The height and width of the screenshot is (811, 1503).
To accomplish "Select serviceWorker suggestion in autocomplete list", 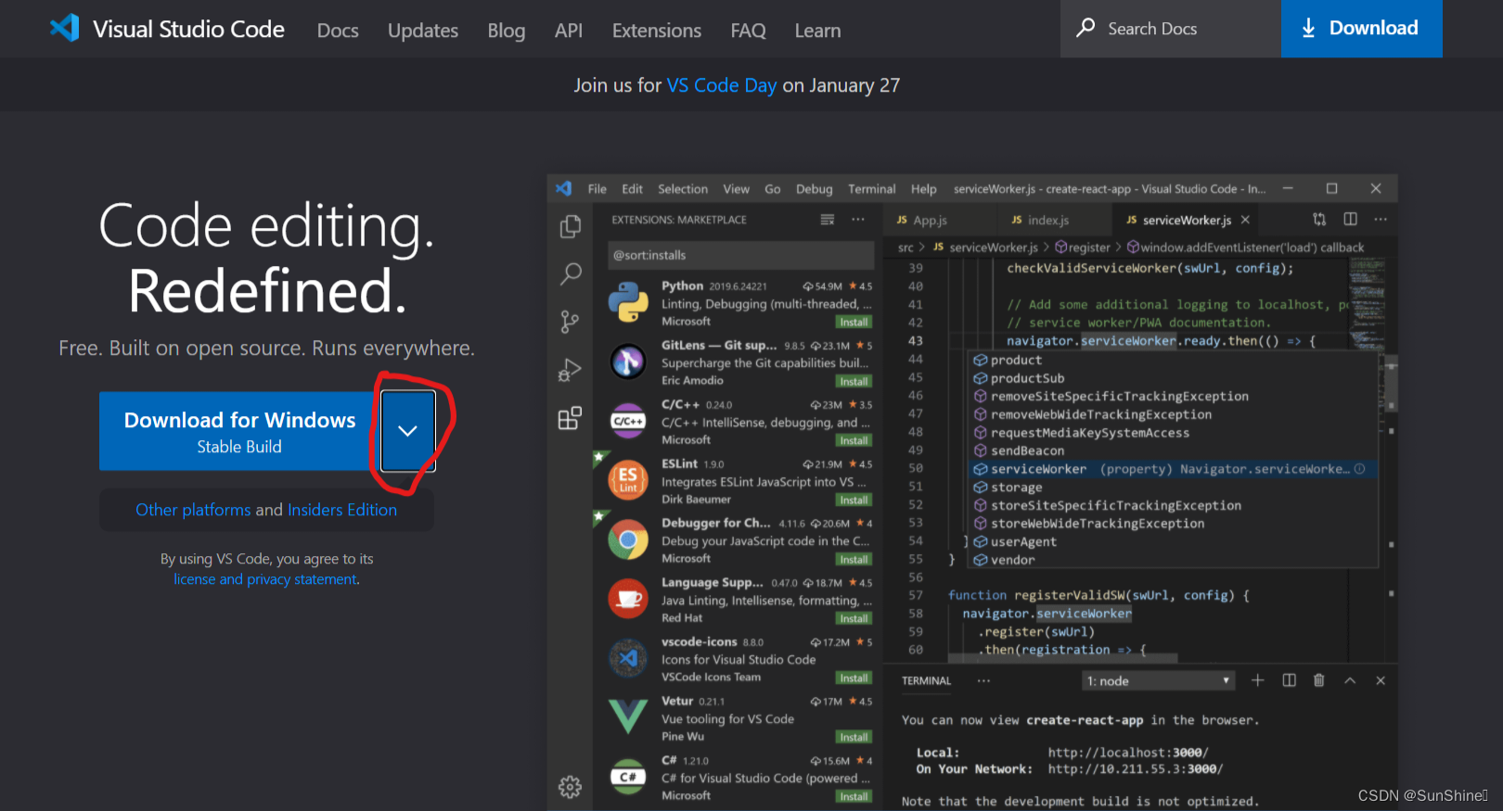I will 1173,469.
